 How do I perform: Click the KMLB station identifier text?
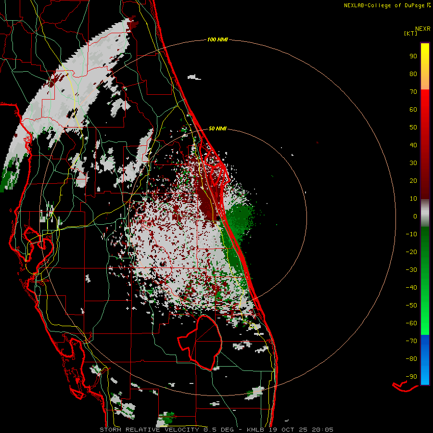pyautogui.click(x=256, y=430)
